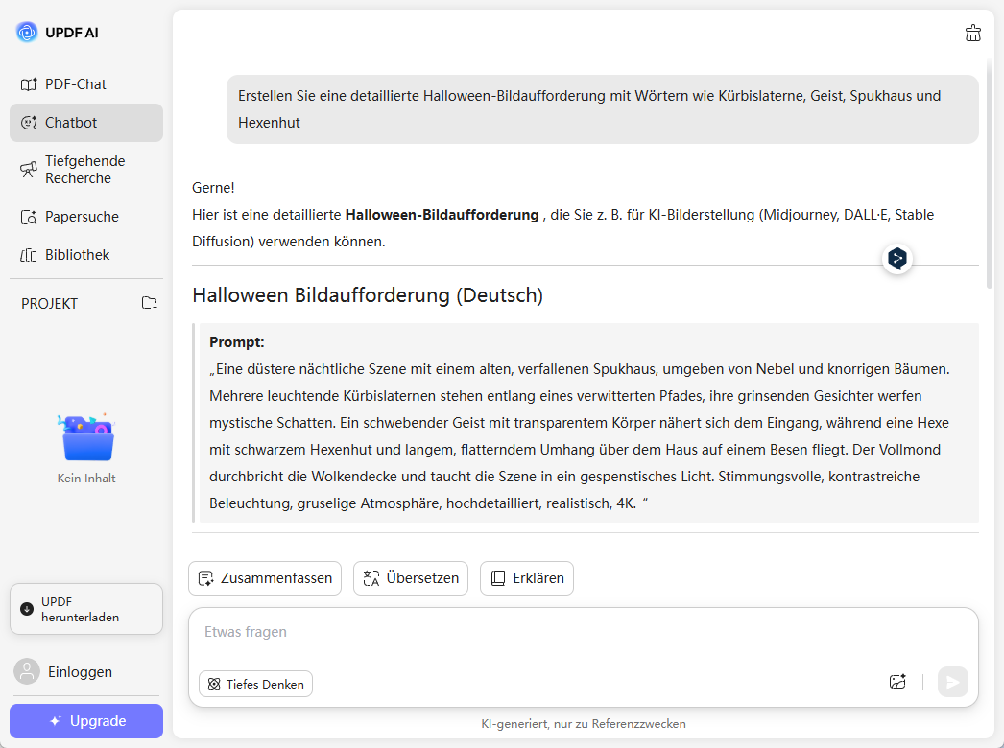Click the floating UPDF AI share bubble
The height and width of the screenshot is (748, 1004).
point(896,259)
